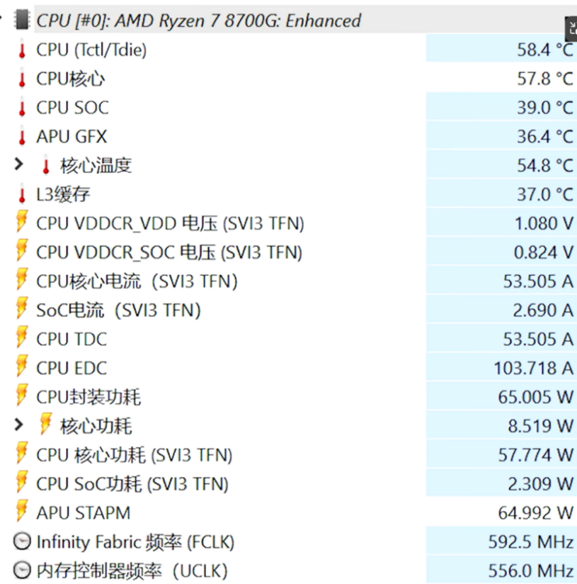Click thermometer icon beside APU GFX
Image resolution: width=577 pixels, height=584 pixels.
point(22,136)
